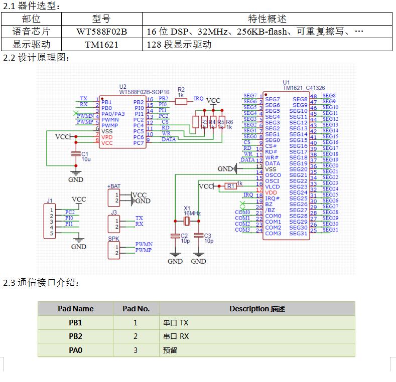The image size is (396, 382).
Task: Click the 'SEG31' net label at pin 25
Action: coord(330,230)
